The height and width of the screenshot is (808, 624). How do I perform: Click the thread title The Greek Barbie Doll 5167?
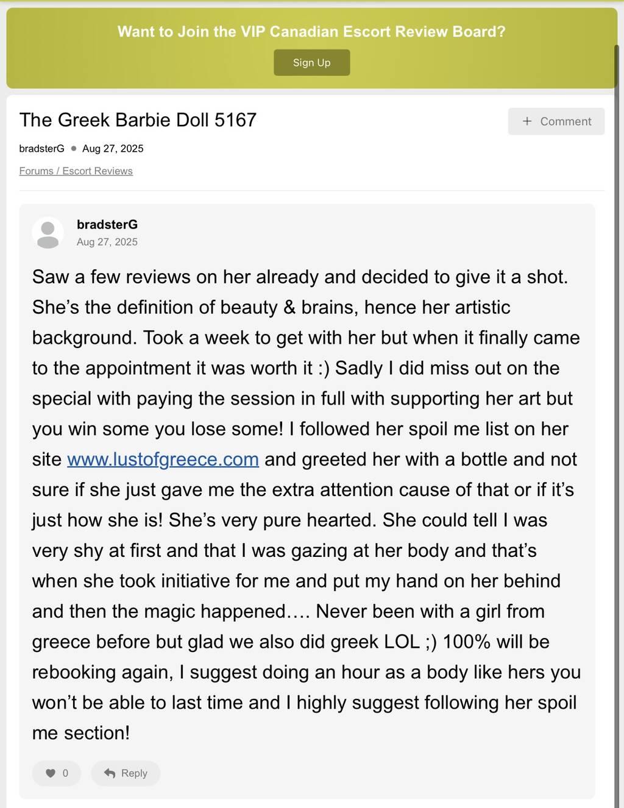pyautogui.click(x=138, y=120)
